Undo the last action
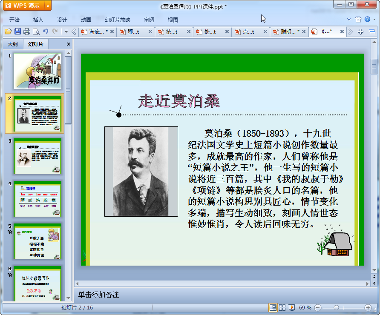Screen dimensions: 380x315 coord(46,31)
